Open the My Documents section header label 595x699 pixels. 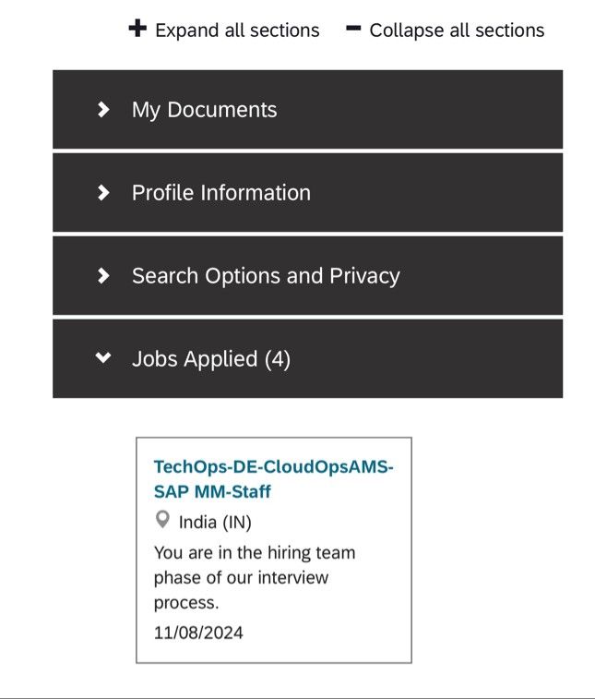point(204,110)
